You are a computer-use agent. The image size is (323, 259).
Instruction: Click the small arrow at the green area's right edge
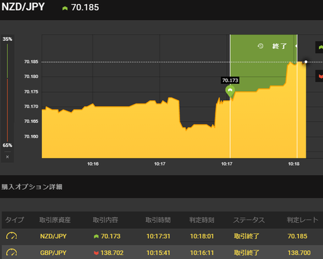[296, 46]
